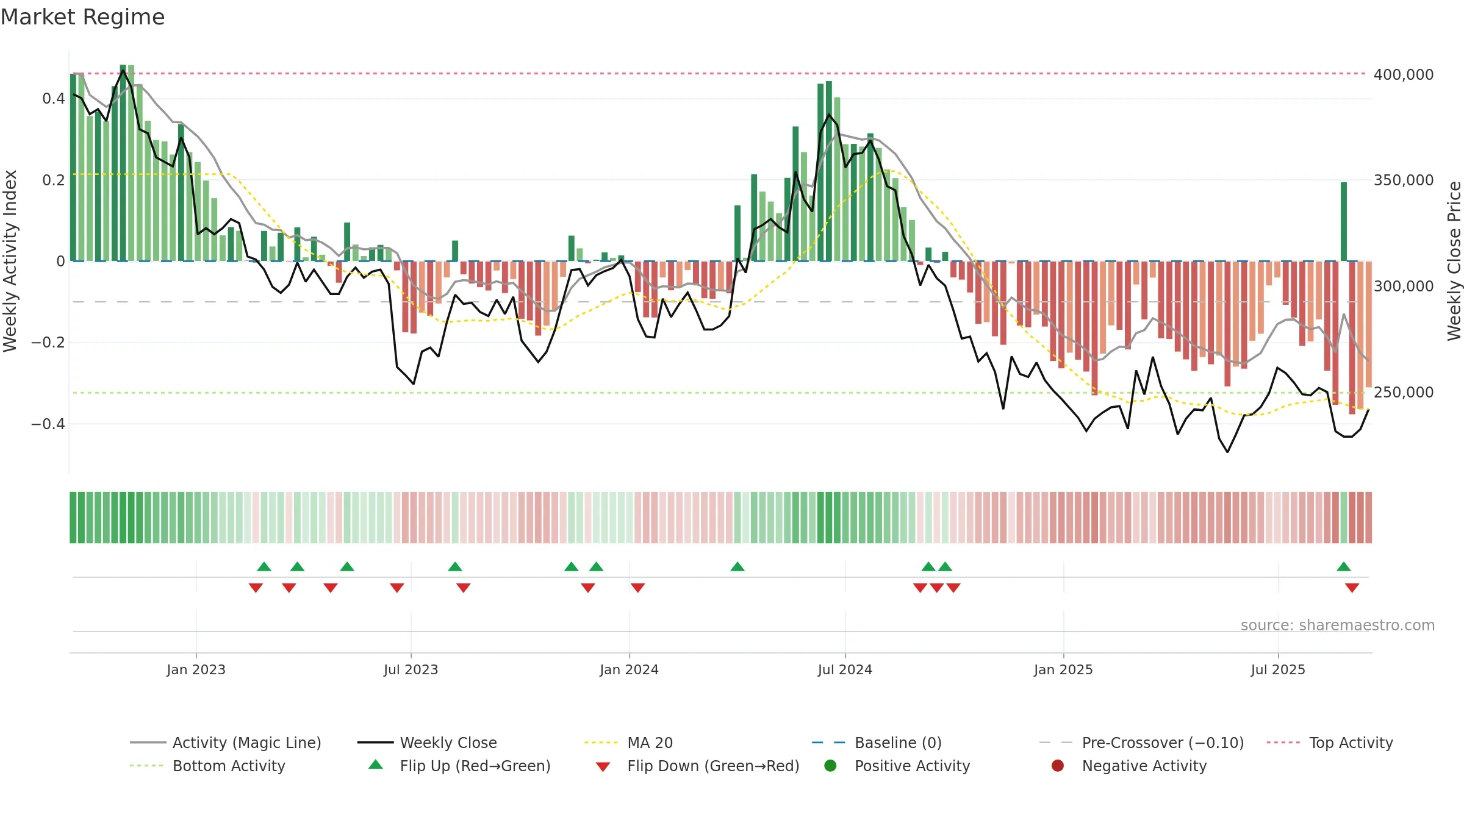Click the lone tall green bar after Jul 2025
This screenshot has width=1464, height=823.
point(1344,222)
